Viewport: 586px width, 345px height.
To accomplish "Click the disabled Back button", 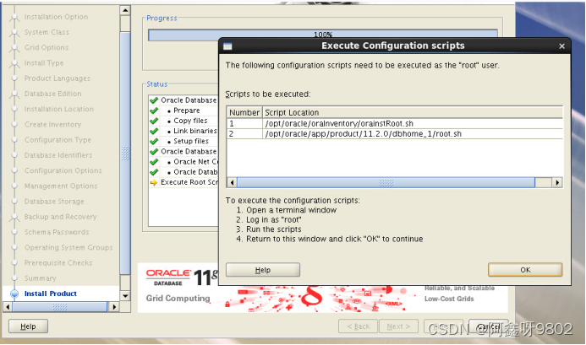I will click(x=358, y=326).
